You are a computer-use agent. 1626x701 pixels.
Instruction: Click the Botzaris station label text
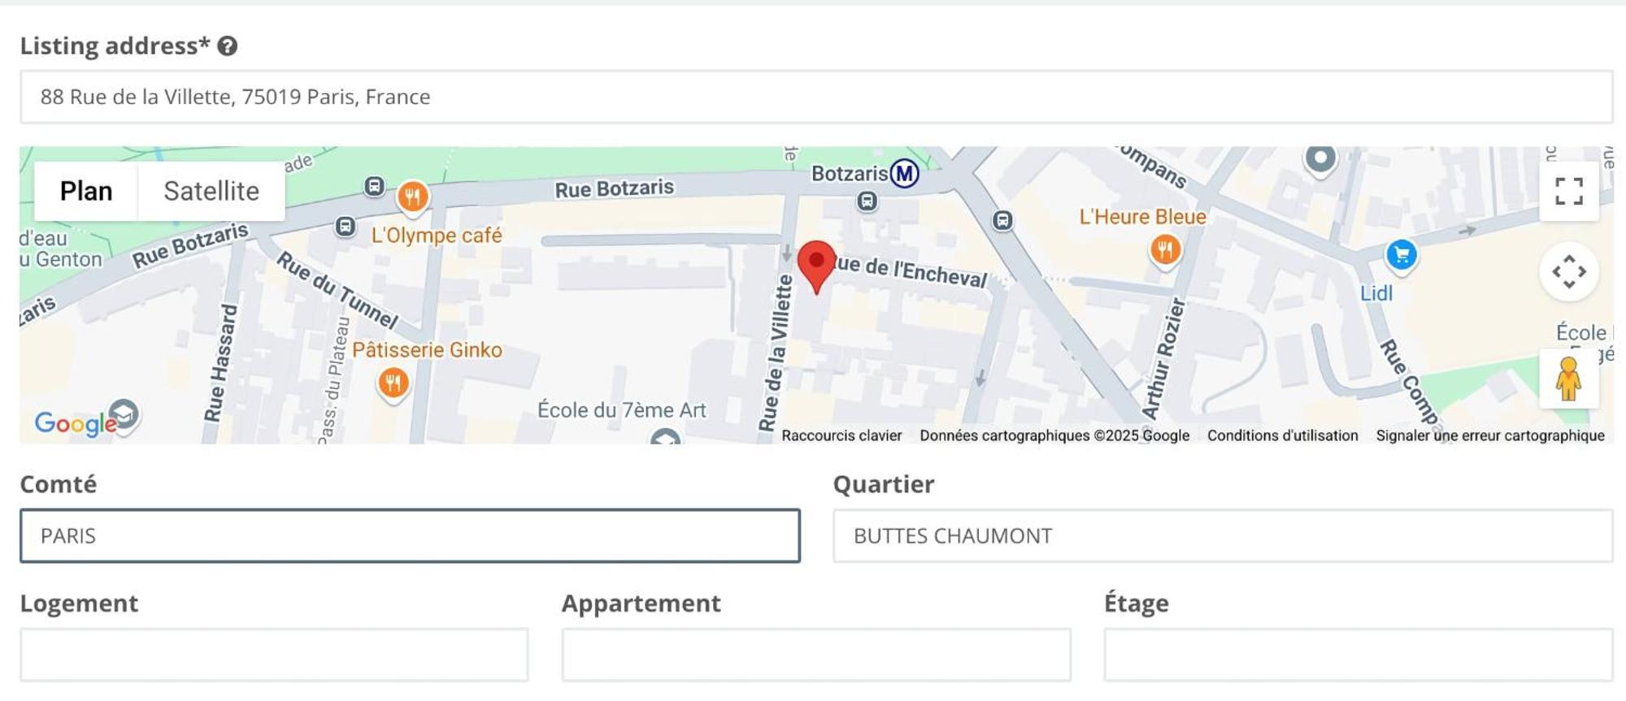(x=850, y=174)
